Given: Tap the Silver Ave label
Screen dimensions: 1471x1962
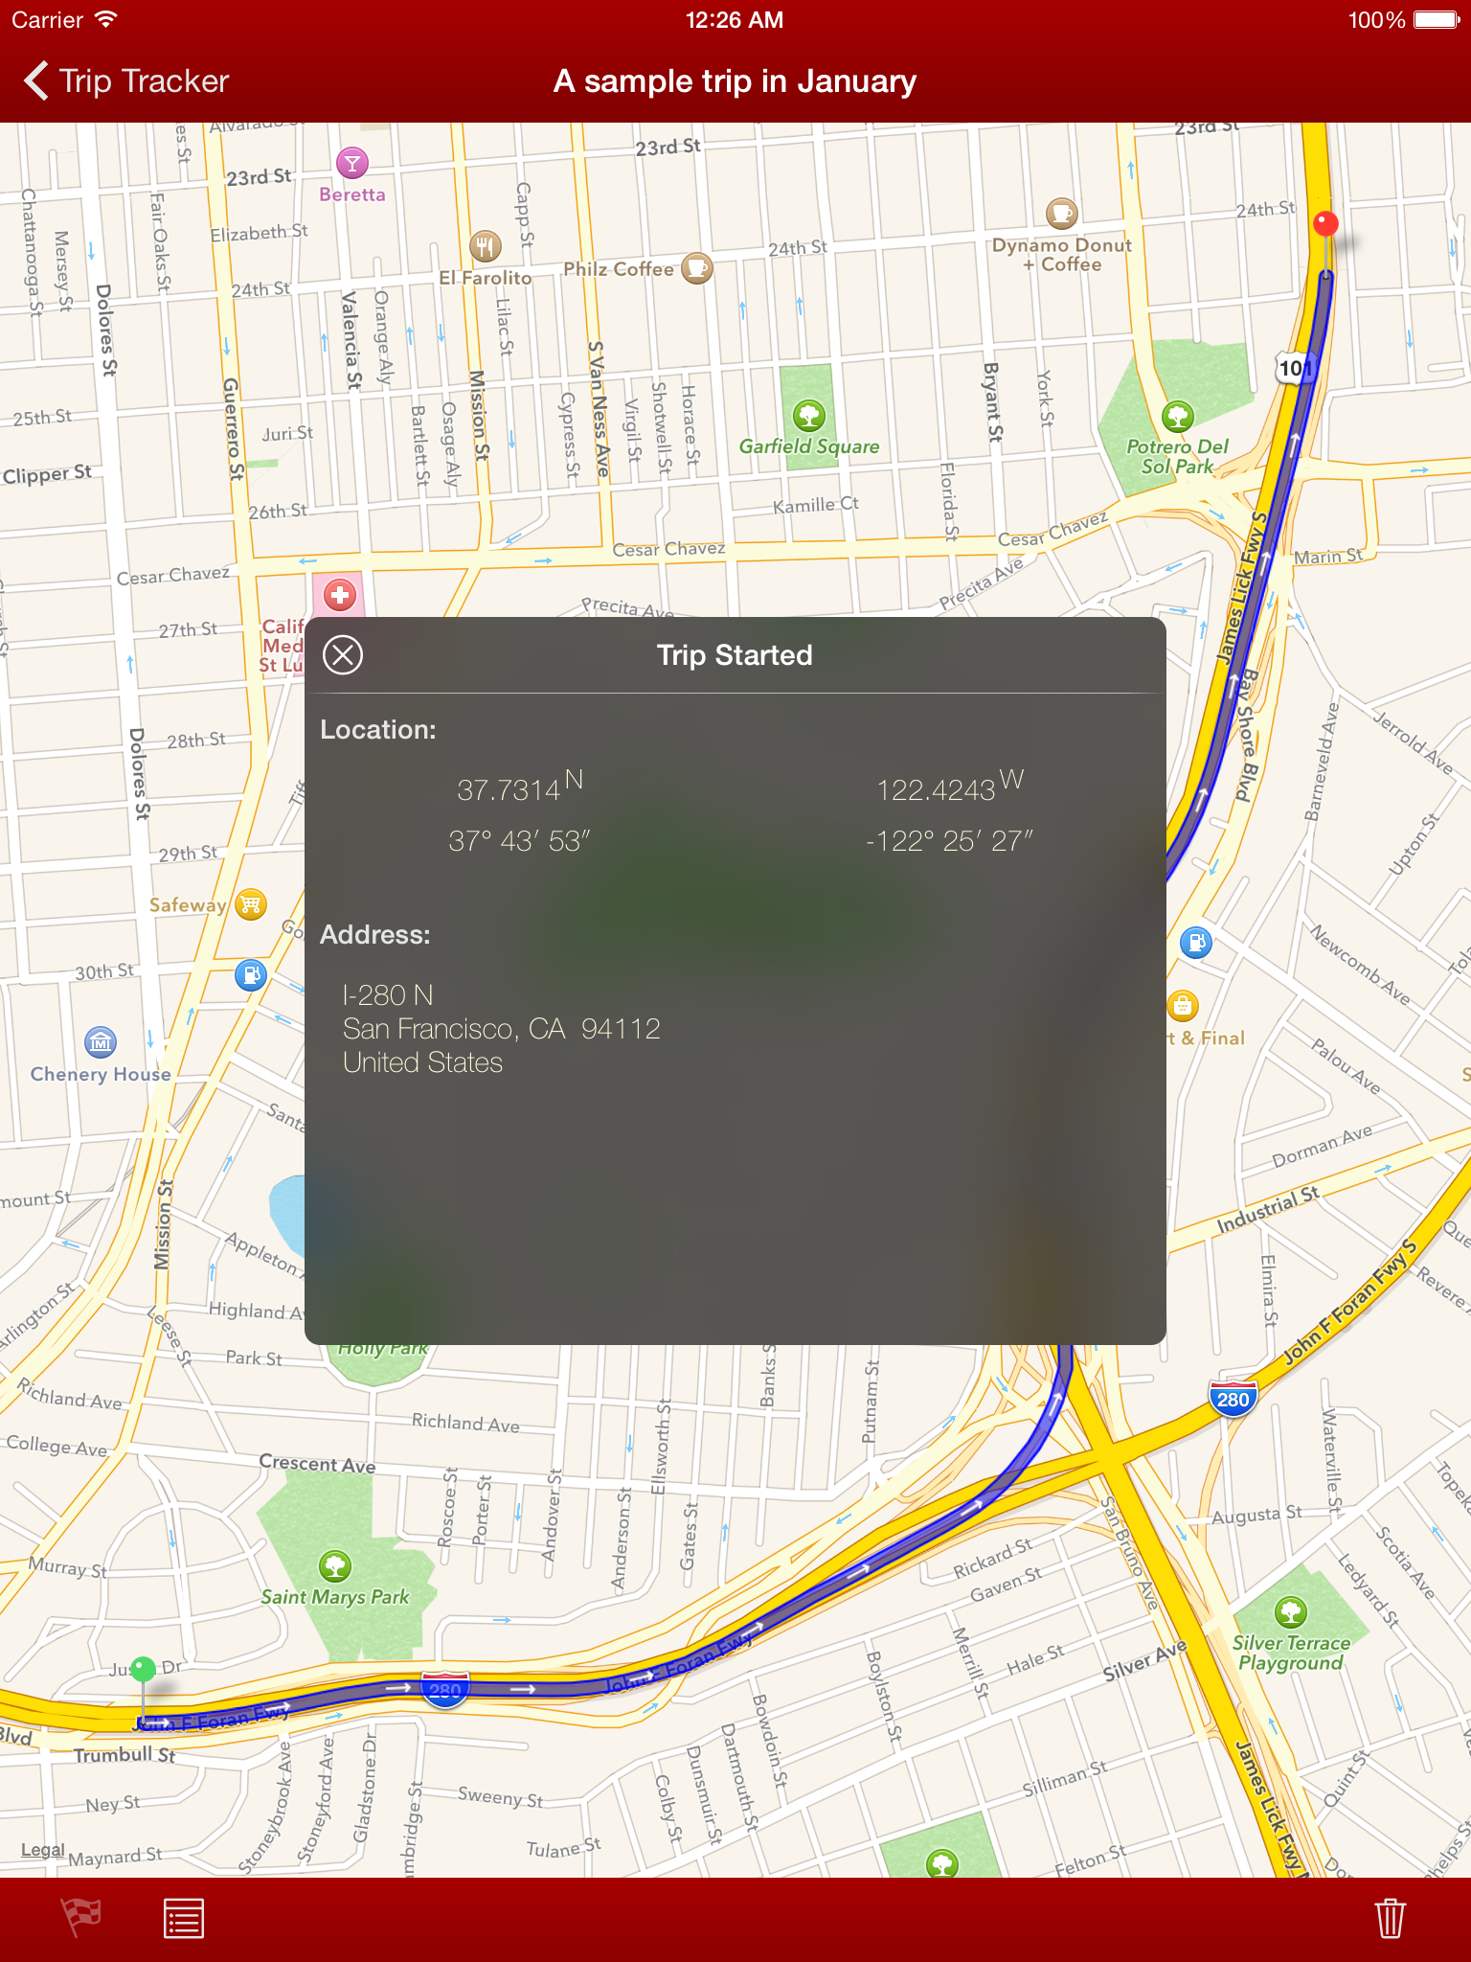Looking at the screenshot, I should pos(1144,1661).
